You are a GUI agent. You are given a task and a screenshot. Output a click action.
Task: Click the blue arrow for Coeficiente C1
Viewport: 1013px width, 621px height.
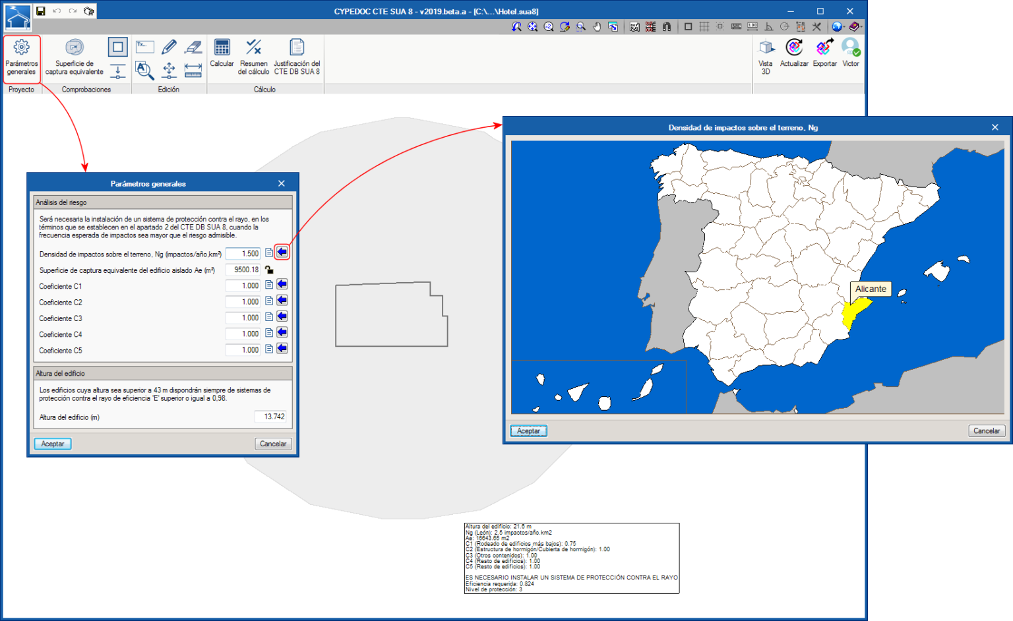[282, 285]
